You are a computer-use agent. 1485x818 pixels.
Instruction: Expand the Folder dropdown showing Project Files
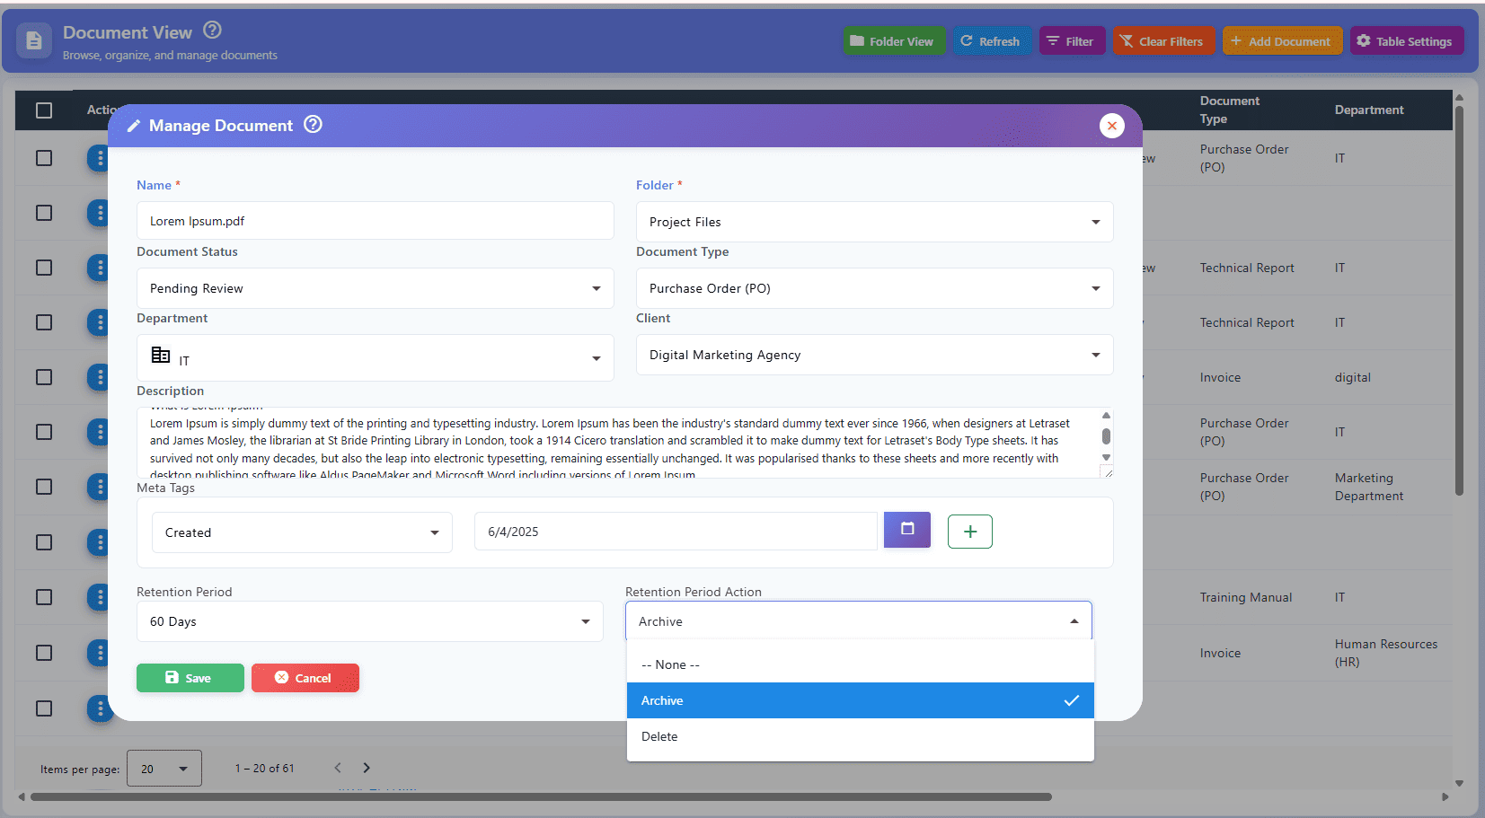point(874,222)
